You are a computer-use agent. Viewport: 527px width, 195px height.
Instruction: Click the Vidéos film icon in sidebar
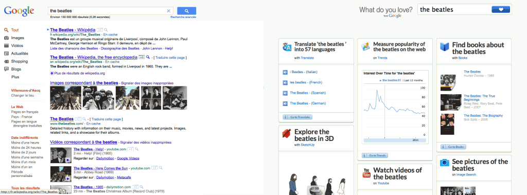click(x=6, y=46)
